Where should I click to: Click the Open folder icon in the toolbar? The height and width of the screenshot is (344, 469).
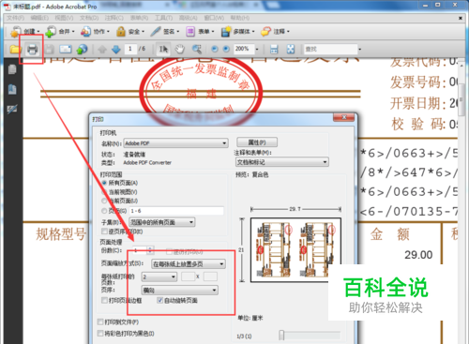(x=15, y=49)
